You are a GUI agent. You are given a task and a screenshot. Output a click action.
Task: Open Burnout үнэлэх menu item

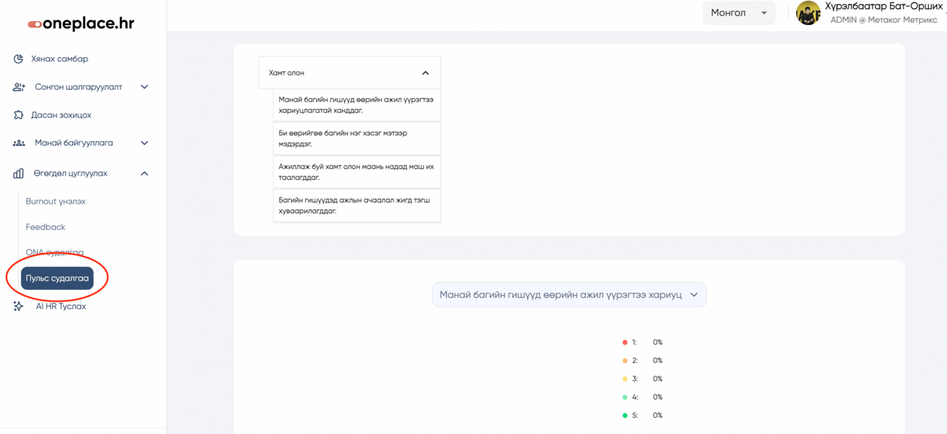pos(56,201)
